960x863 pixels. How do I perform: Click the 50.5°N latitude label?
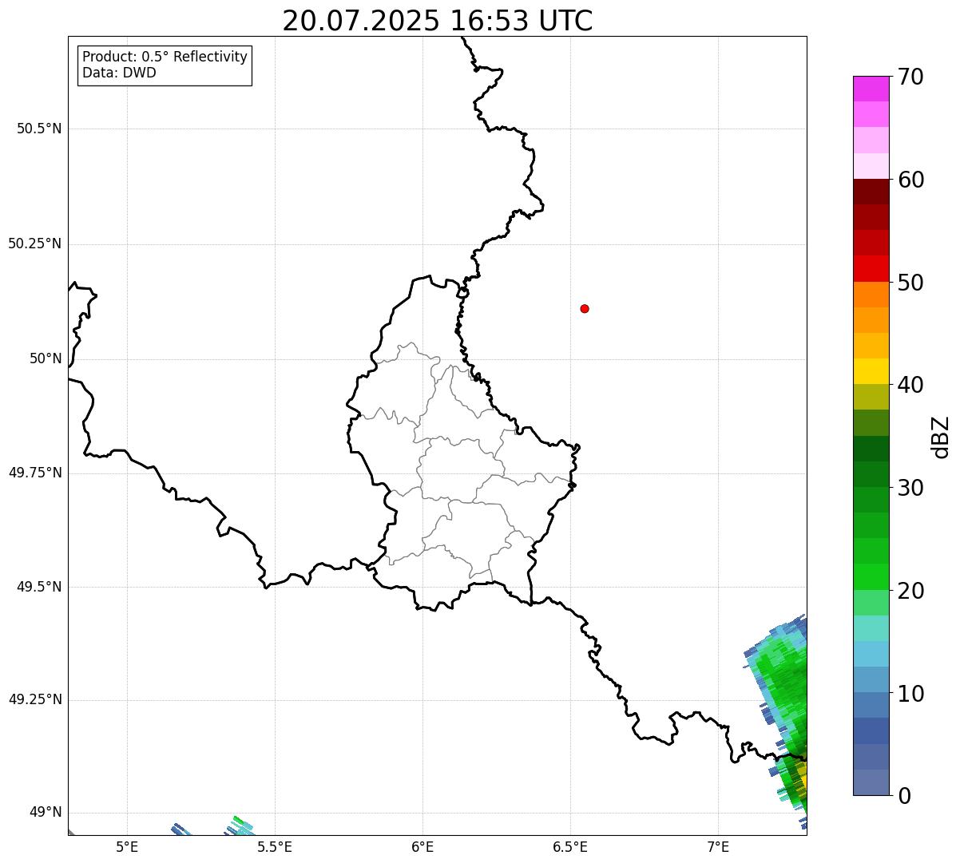coord(39,129)
